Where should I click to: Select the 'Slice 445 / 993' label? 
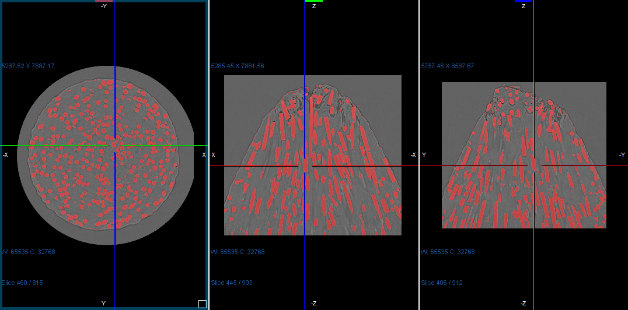[232, 283]
